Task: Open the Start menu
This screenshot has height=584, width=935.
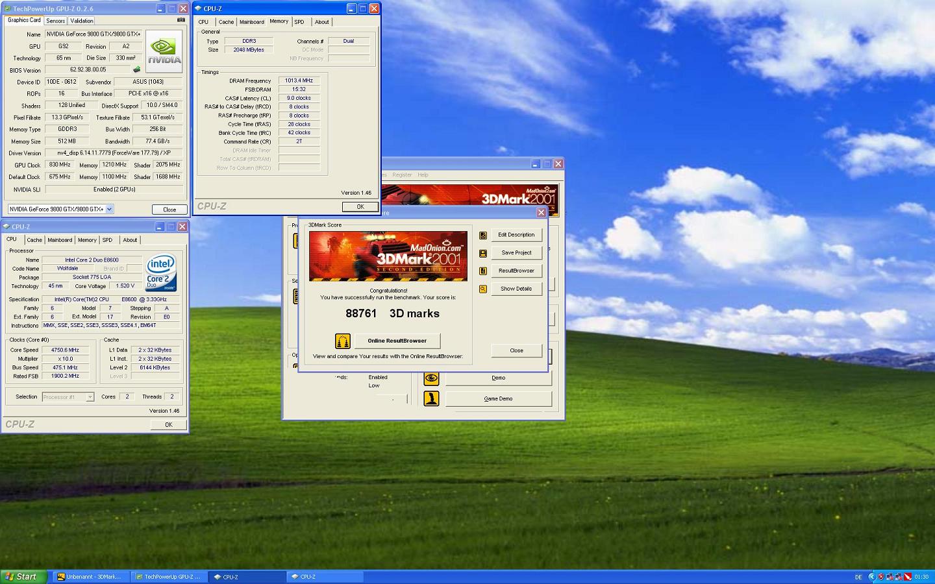Action: point(23,576)
